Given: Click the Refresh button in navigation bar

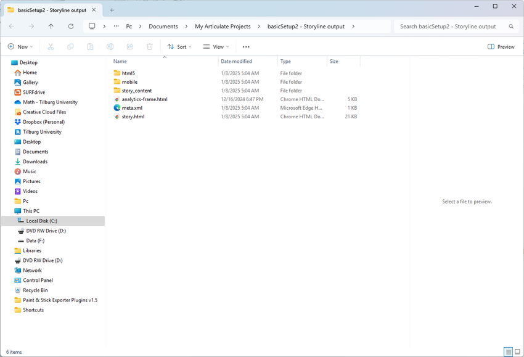Looking at the screenshot, I should [71, 27].
